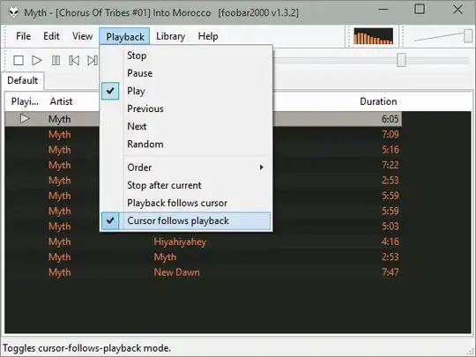This screenshot has height=357, width=476.
Task: Select the track with duration 6:05
Action: (x=204, y=119)
